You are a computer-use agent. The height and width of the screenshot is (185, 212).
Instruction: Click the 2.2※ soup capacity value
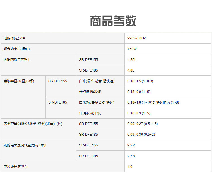pos(131,145)
